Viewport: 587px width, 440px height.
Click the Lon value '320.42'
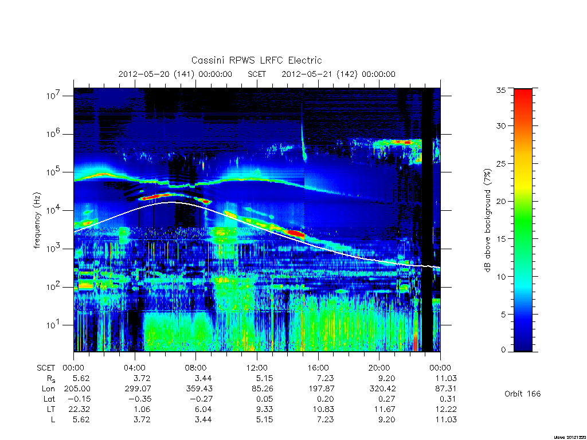pos(382,389)
